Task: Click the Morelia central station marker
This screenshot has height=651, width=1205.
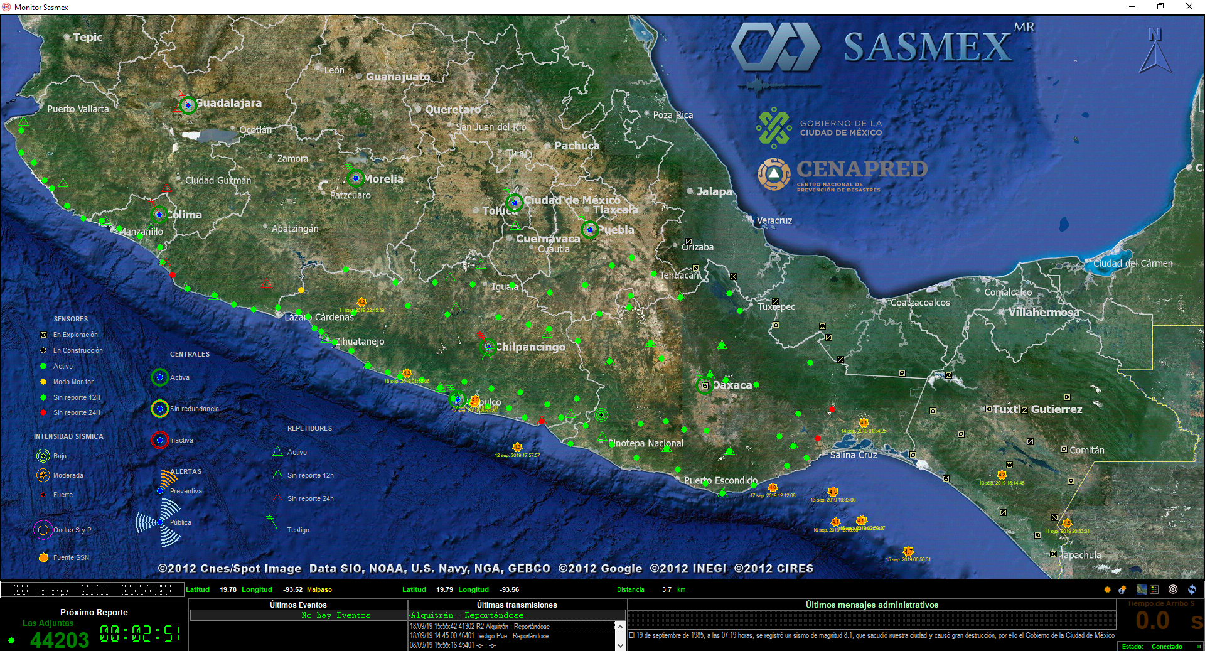Action: point(356,179)
